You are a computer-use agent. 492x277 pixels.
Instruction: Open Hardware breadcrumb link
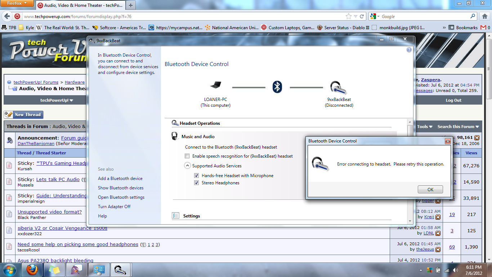tap(75, 82)
